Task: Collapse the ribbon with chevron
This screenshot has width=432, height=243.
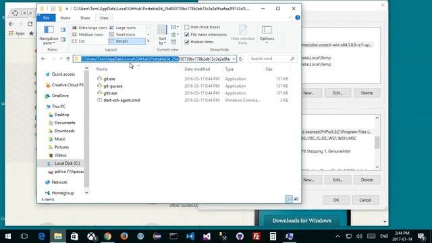Action: click(x=290, y=18)
